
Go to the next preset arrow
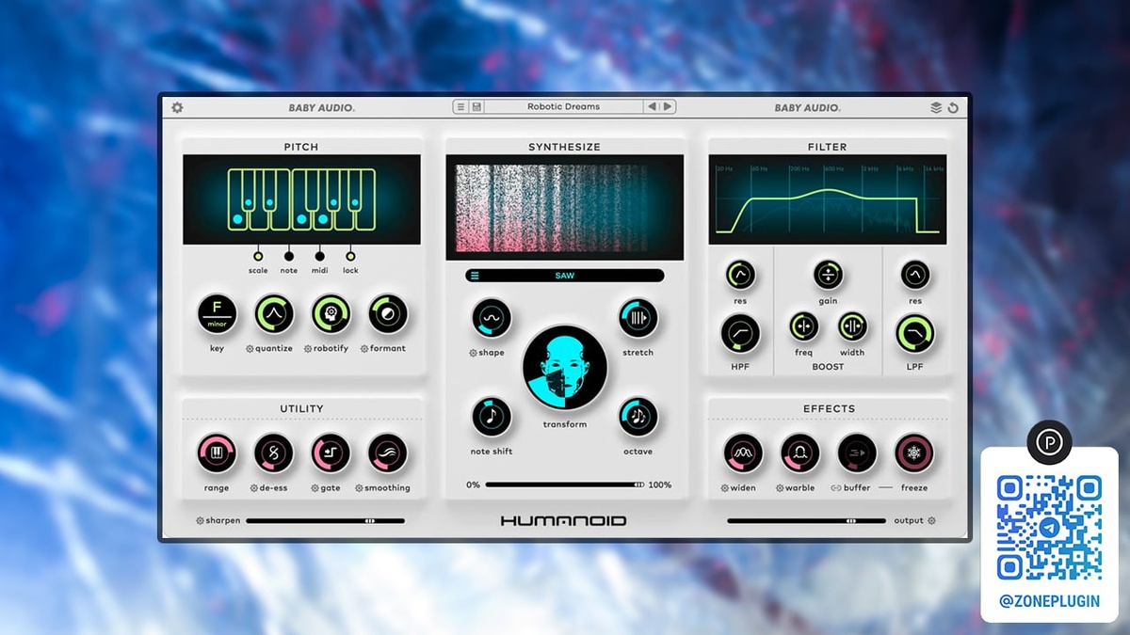(667, 107)
